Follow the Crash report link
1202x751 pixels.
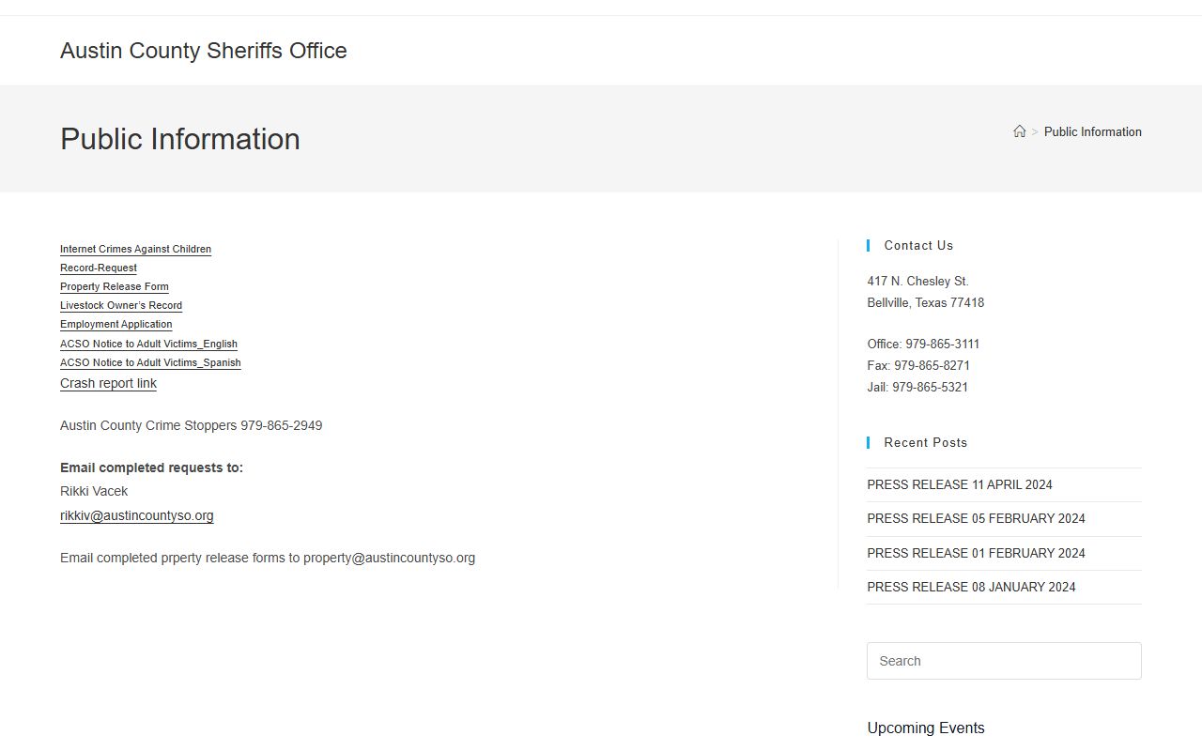pyautogui.click(x=108, y=383)
